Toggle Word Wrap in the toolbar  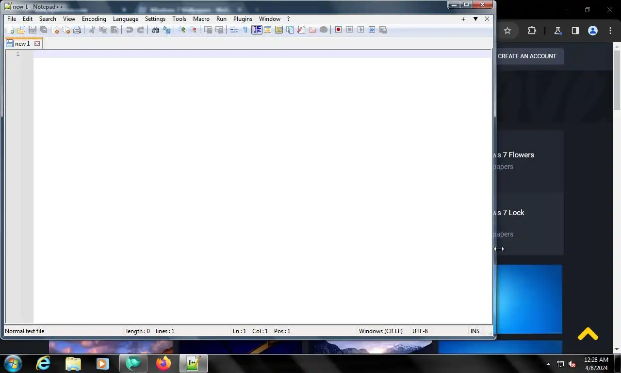[x=234, y=30]
